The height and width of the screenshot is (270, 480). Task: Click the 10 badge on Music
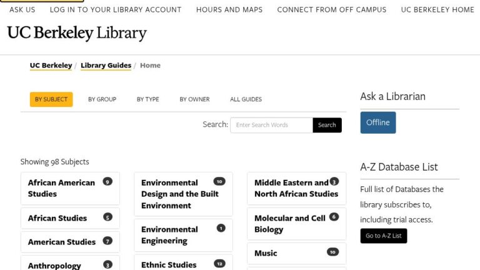(x=332, y=252)
